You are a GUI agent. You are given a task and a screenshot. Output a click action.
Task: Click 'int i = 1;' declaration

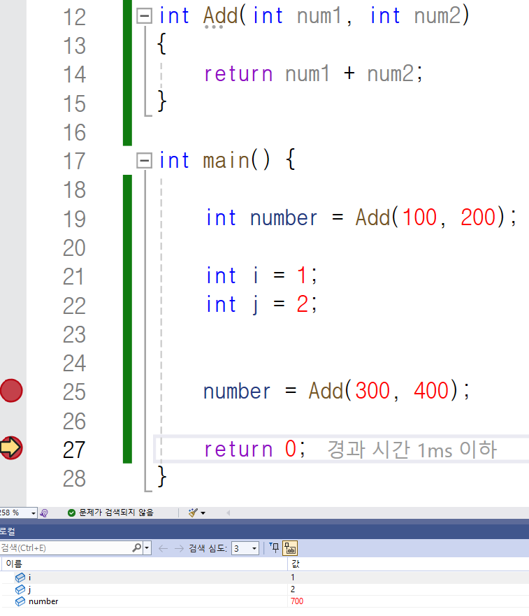tap(261, 275)
